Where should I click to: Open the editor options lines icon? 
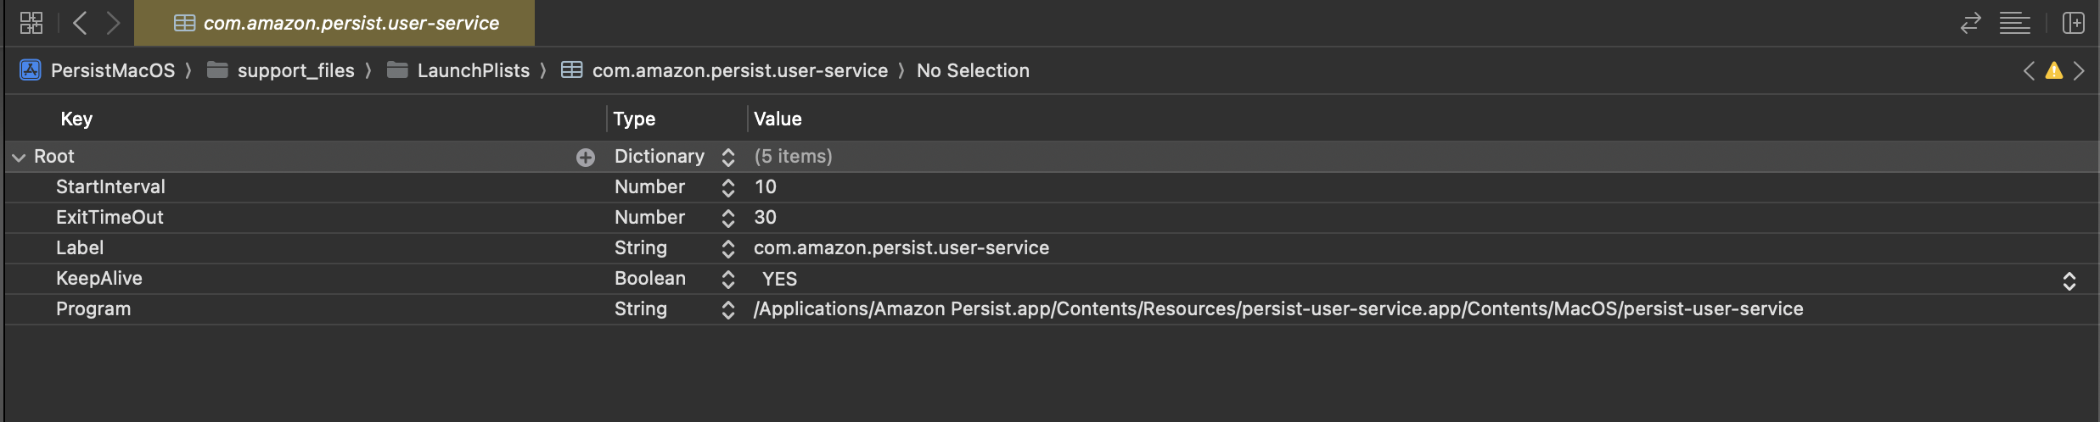tap(2015, 23)
